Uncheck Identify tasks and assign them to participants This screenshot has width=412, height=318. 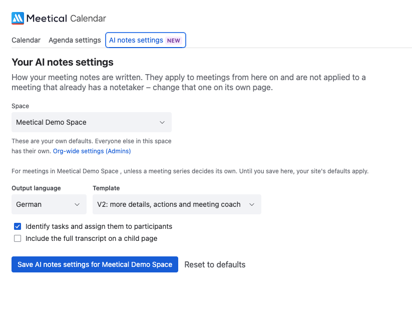[18, 226]
